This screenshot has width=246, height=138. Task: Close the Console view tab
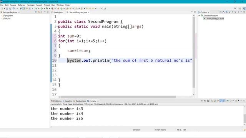pos(98,101)
